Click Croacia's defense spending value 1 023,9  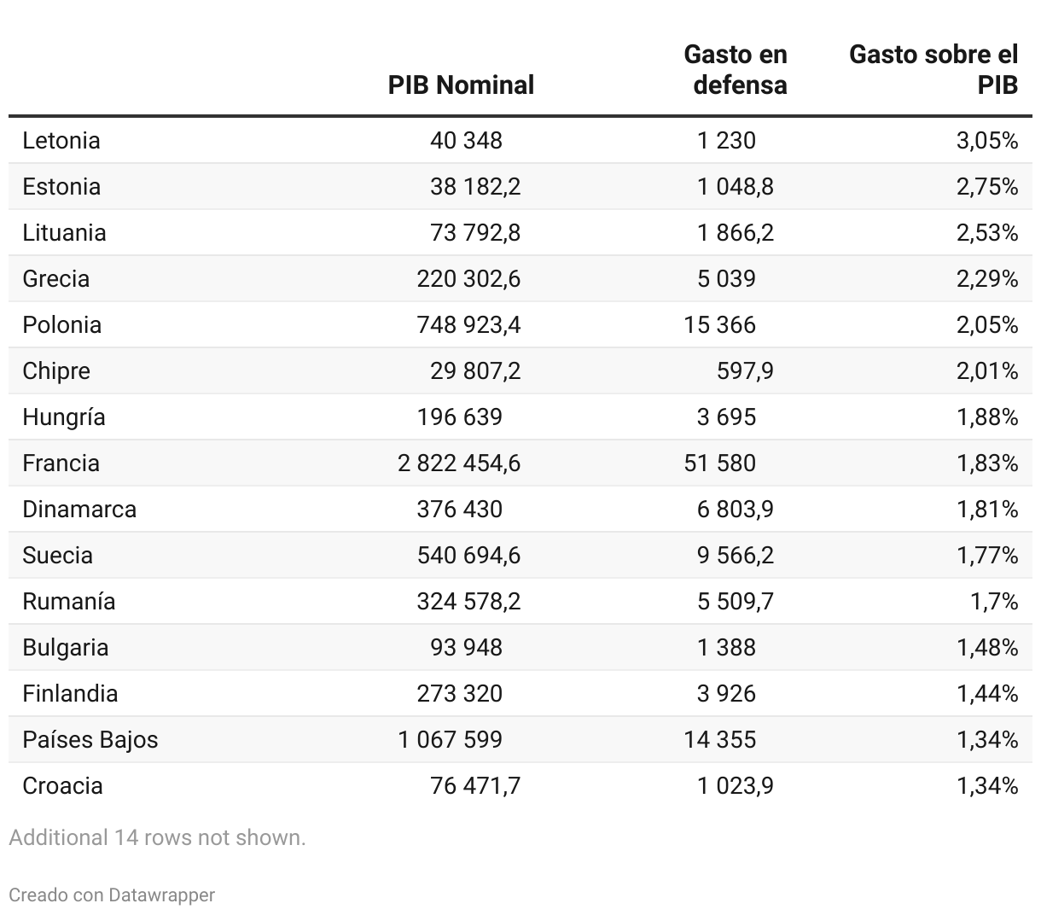[736, 785]
